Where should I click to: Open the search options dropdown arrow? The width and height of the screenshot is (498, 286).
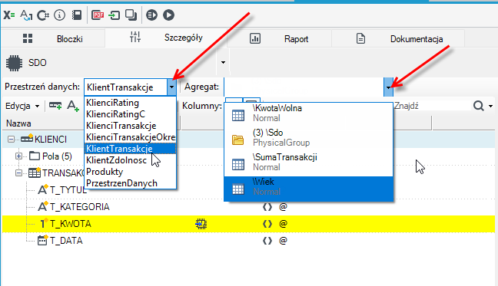point(490,106)
